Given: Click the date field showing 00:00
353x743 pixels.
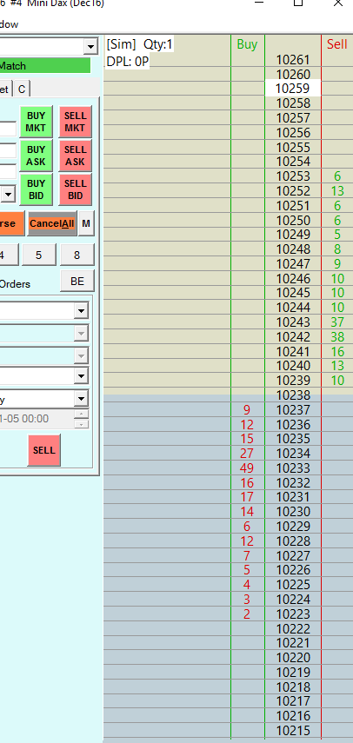Looking at the screenshot, I should pyautogui.click(x=37, y=419).
